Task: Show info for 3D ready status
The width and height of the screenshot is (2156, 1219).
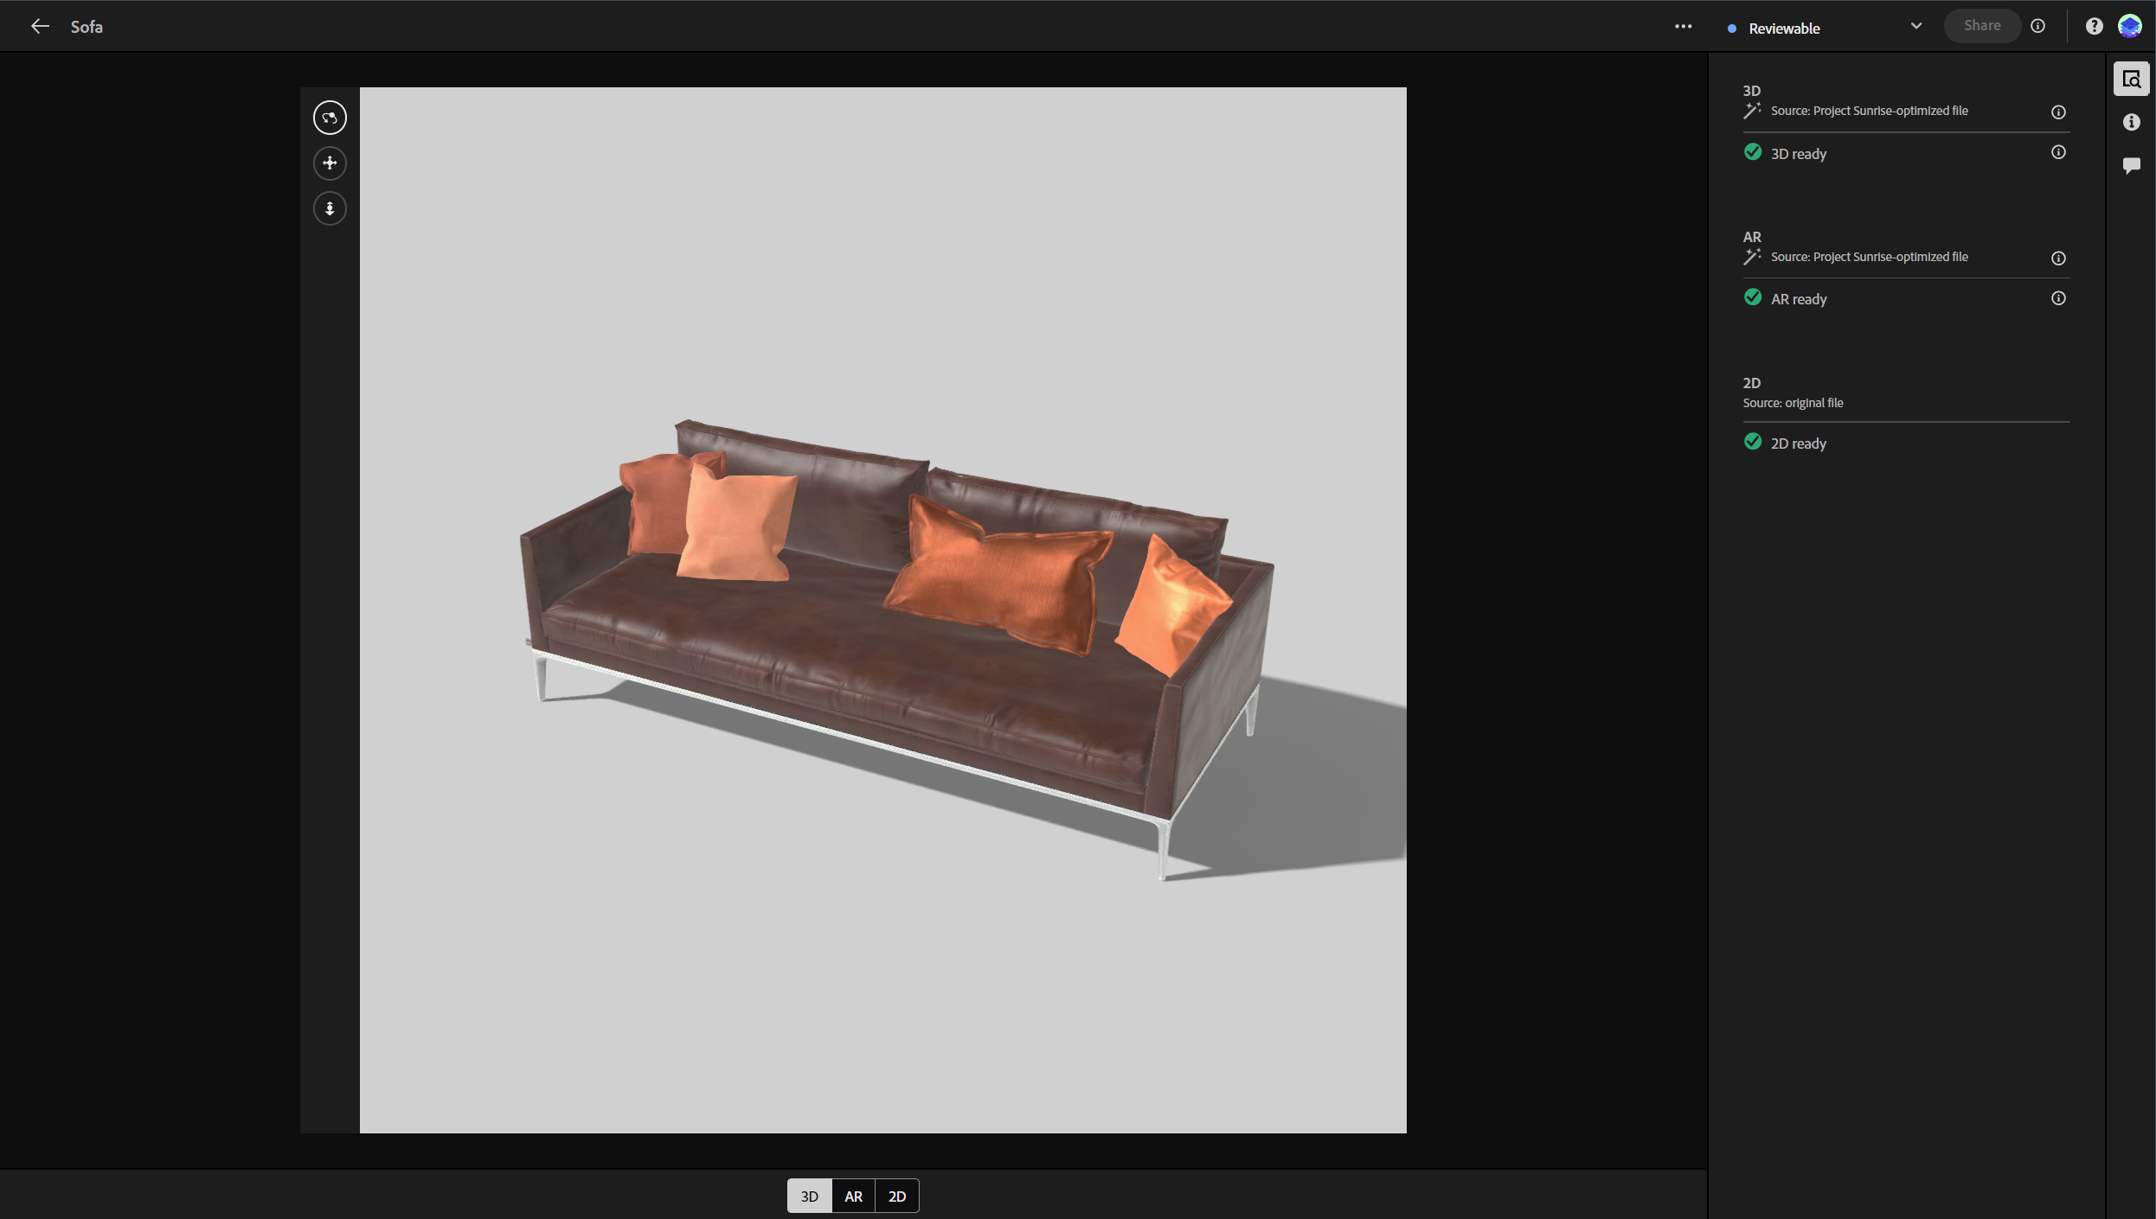Action: point(2058,153)
